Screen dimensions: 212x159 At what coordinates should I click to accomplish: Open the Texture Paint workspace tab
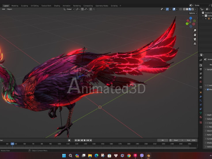click(46, 6)
